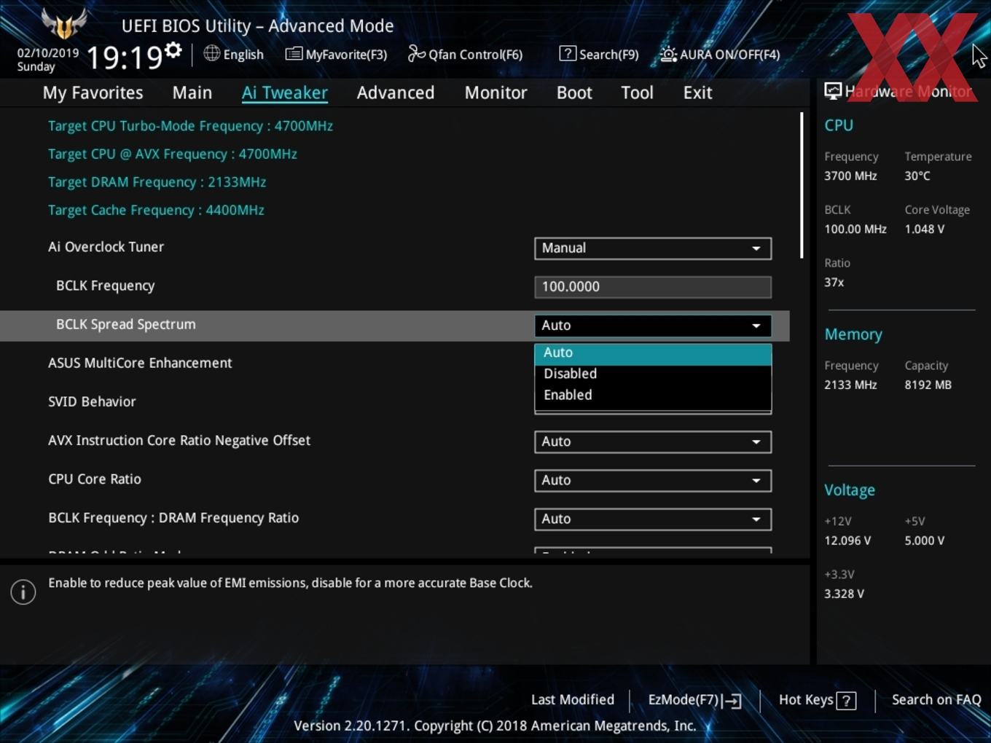Click the Memory Capacity 8192 MB value
This screenshot has height=743, width=991.
928,385
